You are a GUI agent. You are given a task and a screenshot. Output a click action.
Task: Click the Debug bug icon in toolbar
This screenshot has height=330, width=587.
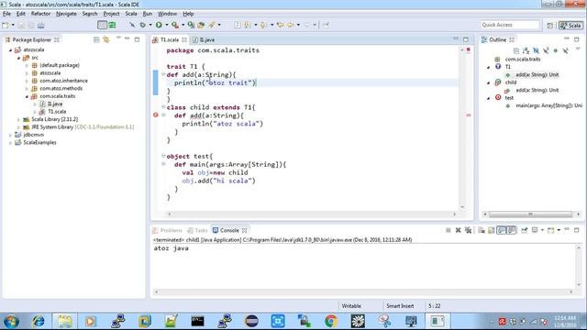click(x=143, y=25)
